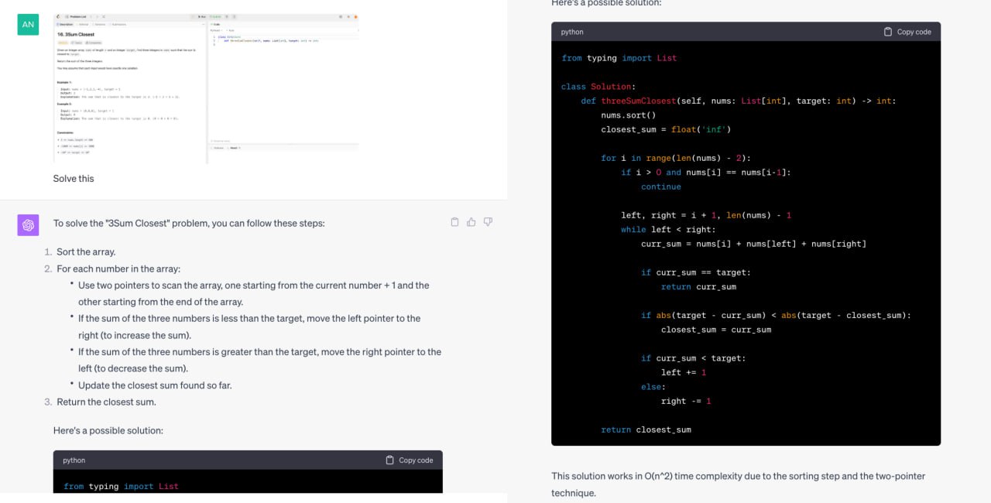Click the purple ChatGPT logo avatar
The width and height of the screenshot is (991, 503).
click(x=28, y=225)
